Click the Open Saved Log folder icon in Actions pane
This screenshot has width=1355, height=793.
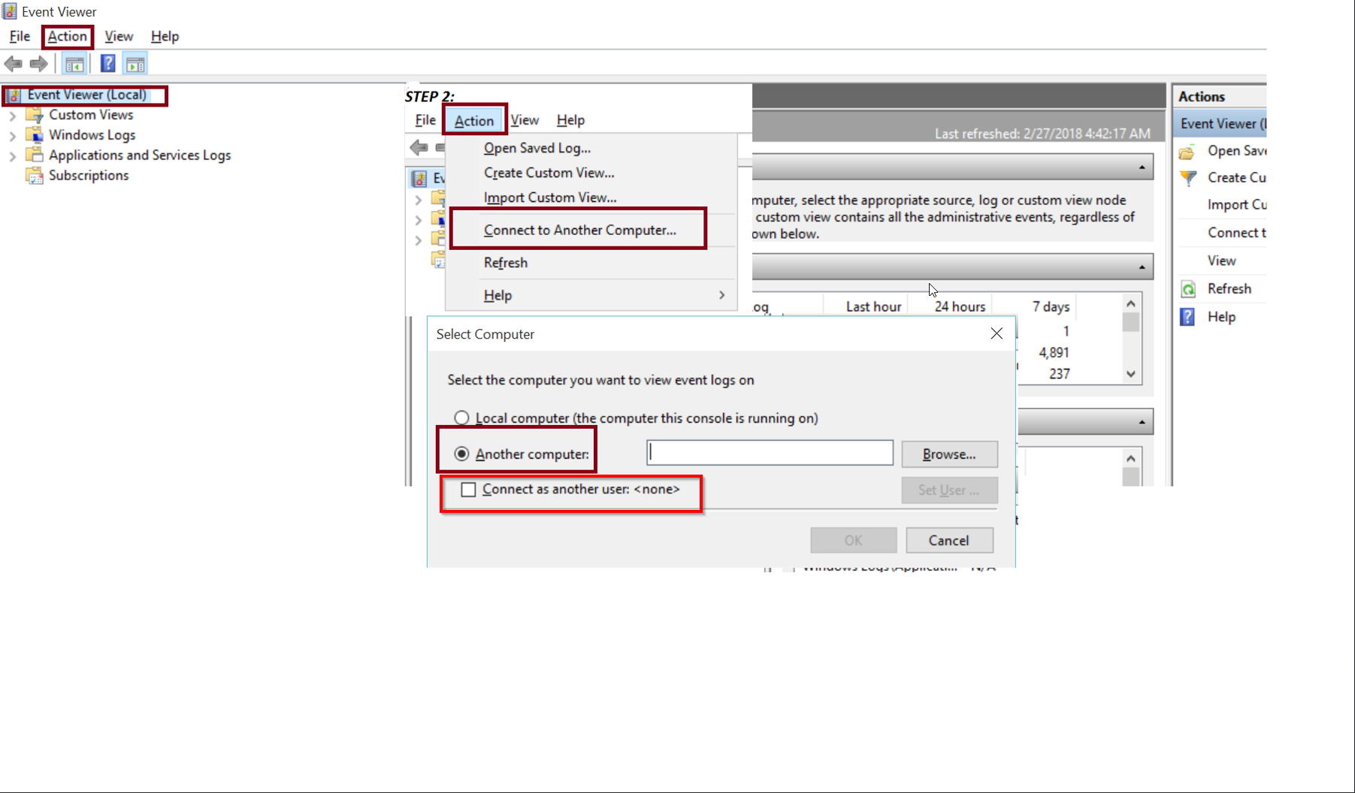[1187, 152]
